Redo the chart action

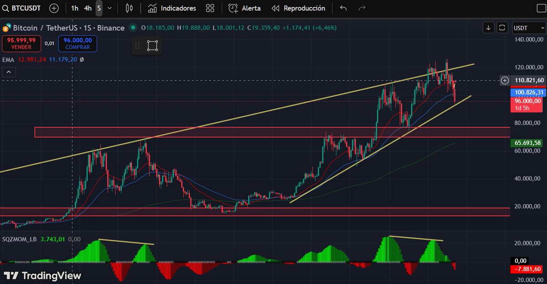362,8
